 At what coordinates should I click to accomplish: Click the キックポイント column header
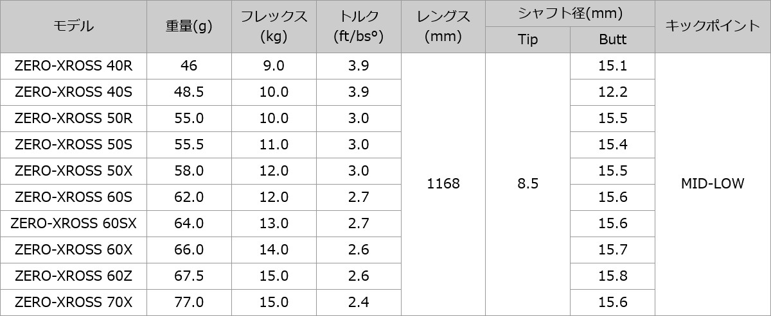[x=713, y=26]
